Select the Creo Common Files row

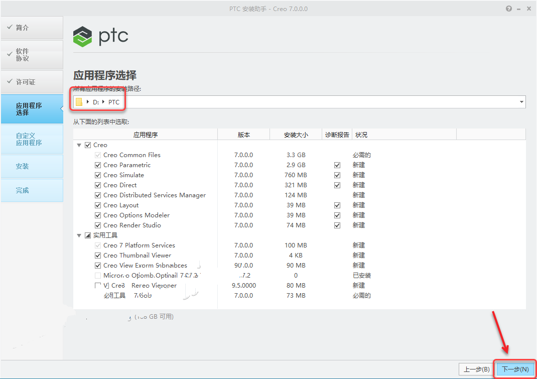pos(300,155)
